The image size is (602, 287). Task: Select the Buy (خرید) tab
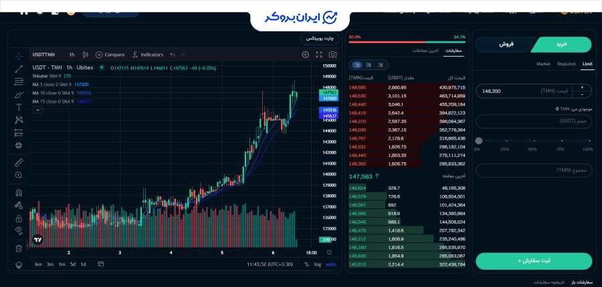[561, 45]
